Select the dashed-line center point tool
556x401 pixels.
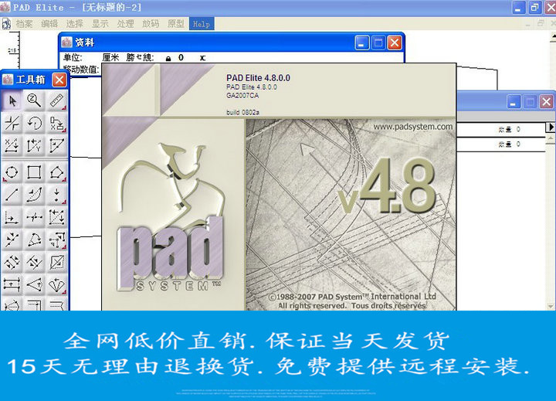34,217
